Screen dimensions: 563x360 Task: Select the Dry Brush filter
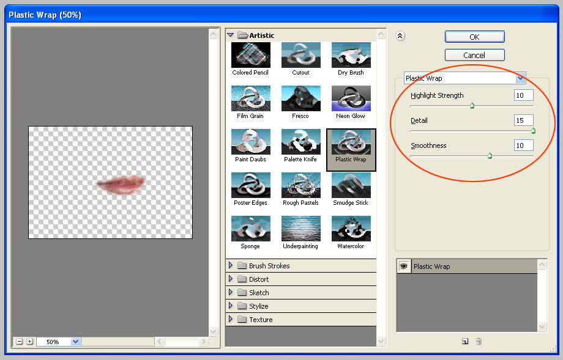point(351,54)
